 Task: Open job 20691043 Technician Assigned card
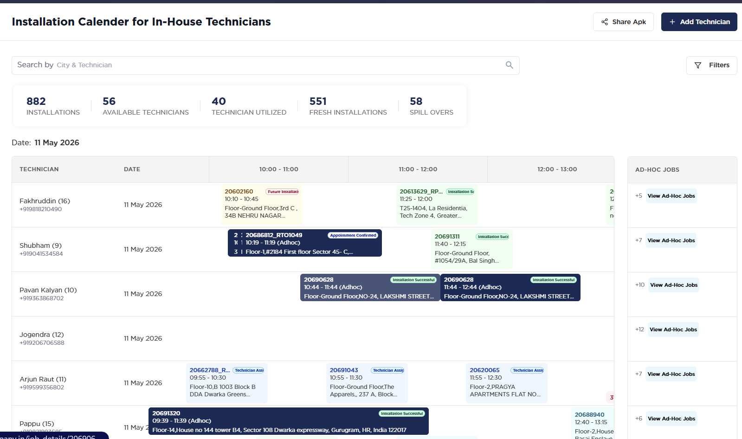(367, 383)
